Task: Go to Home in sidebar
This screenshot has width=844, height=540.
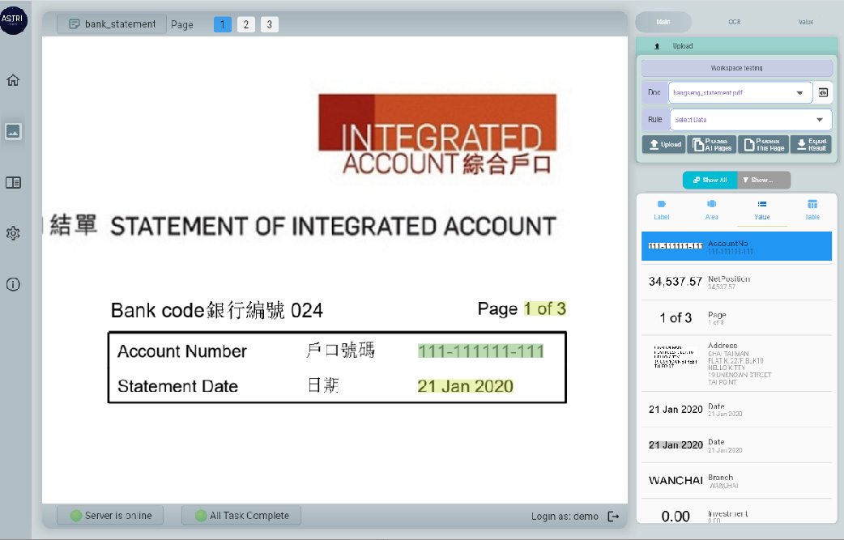Action: click(13, 80)
